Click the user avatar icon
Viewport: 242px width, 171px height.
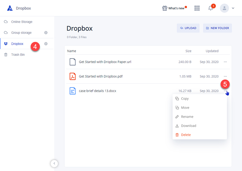(x=224, y=8)
